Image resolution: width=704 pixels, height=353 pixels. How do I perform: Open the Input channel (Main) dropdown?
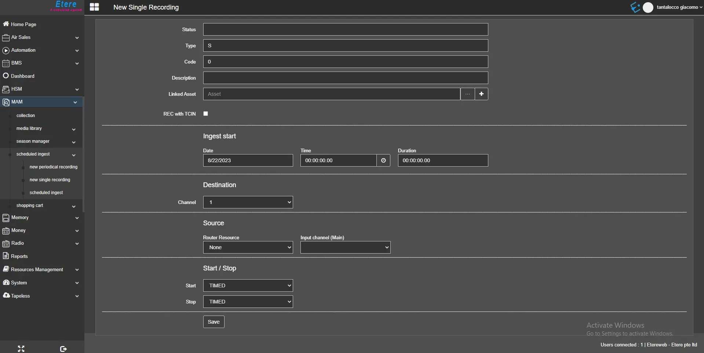point(345,247)
